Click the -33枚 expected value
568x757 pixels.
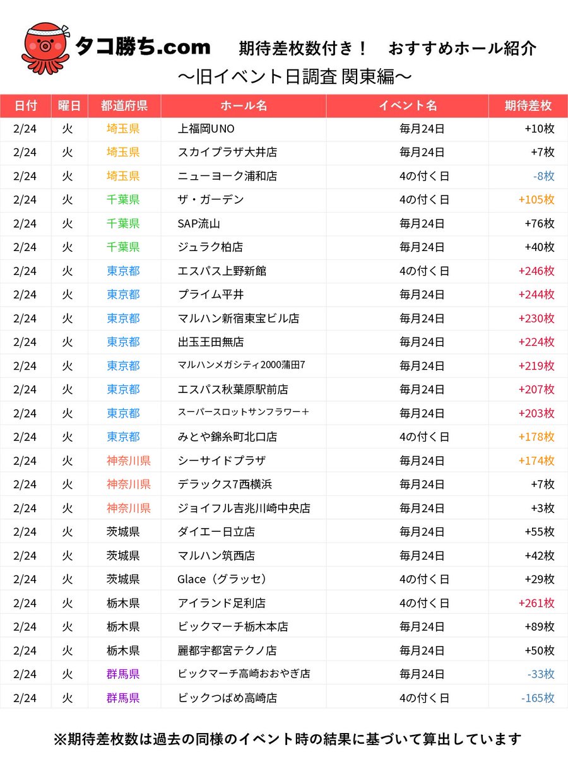point(541,674)
